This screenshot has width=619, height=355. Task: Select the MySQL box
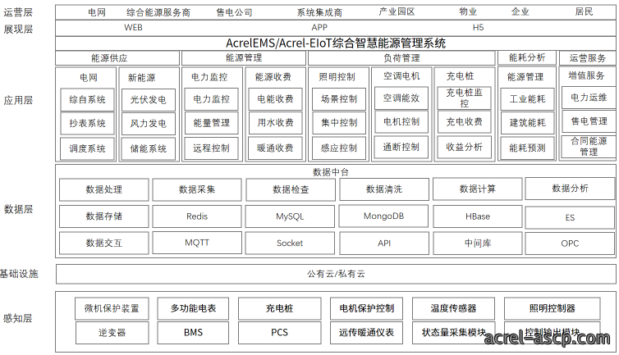(x=290, y=216)
